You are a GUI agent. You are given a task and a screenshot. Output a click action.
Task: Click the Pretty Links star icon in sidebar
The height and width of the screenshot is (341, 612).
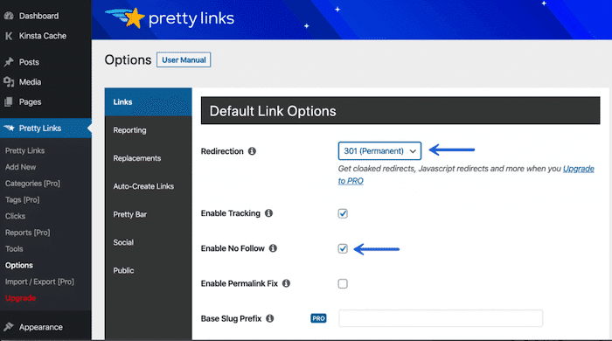(x=9, y=128)
